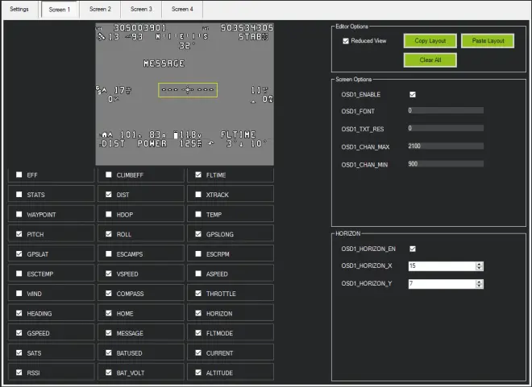532x387 pixels.
Task: Enable the EFF item checkbox
Action: [19, 175]
